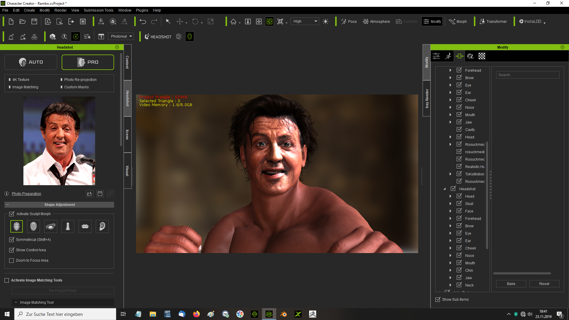
Task: Click the load photo icon beside Photo Preparation
Action: pyautogui.click(x=89, y=193)
